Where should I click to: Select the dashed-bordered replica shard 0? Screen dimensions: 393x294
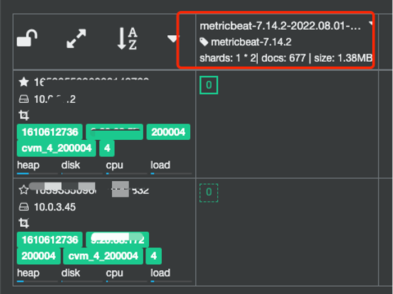click(x=209, y=193)
